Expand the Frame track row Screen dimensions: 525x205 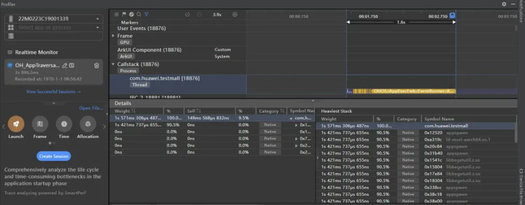tap(113, 36)
